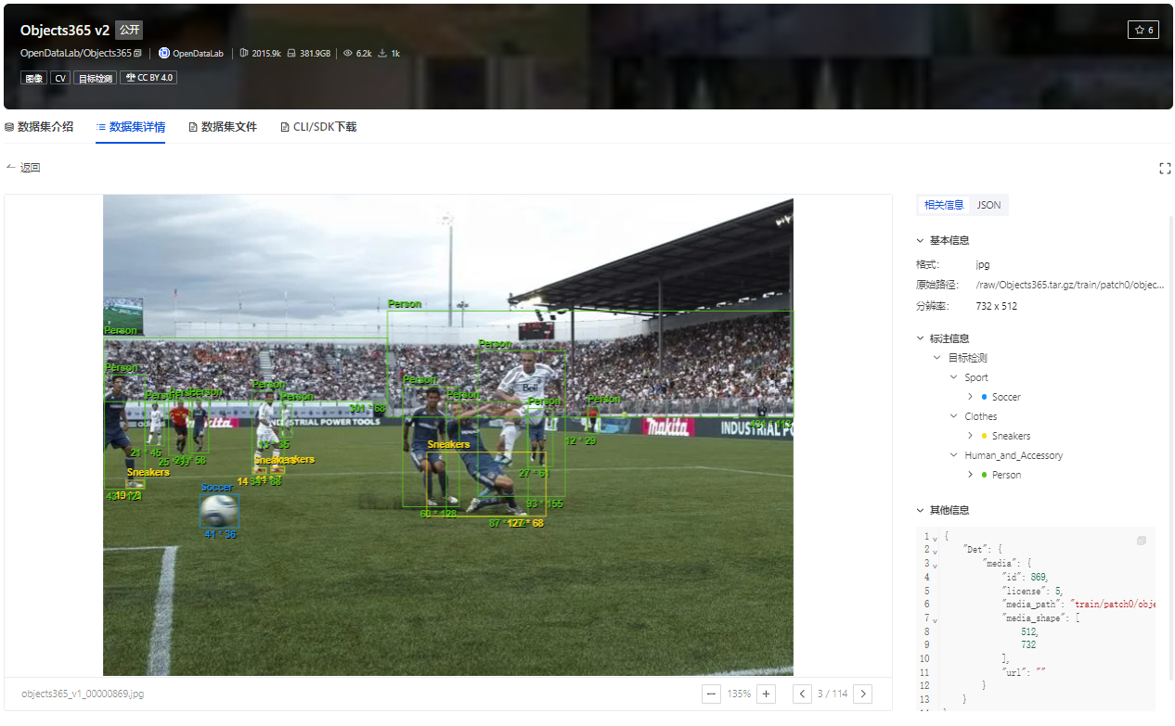Click the Objects365 v2 title
The image size is (1175, 726).
65,30
